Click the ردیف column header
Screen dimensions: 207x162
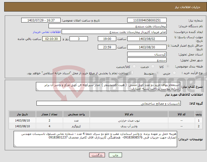coord(199,114)
